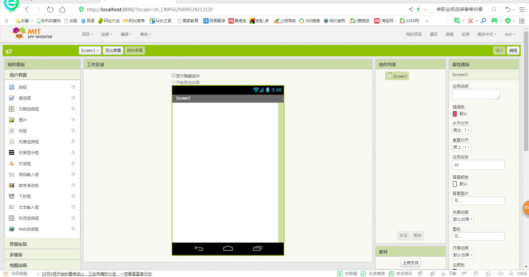Choose the 图片 component icon
The width and height of the screenshot is (529, 277).
coord(12,120)
